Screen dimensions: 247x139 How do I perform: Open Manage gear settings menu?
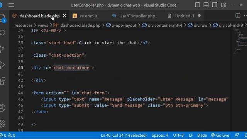[3, 124]
